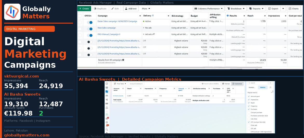Open the campaigns table icon in the reporting sidebar
This screenshot has width=304, height=138.
107,88
